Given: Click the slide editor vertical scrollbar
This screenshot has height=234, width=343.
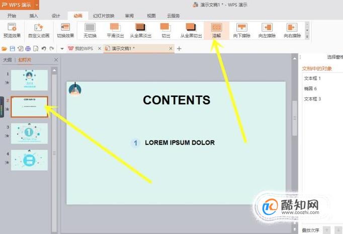Looking at the screenshot, I should (x=295, y=118).
